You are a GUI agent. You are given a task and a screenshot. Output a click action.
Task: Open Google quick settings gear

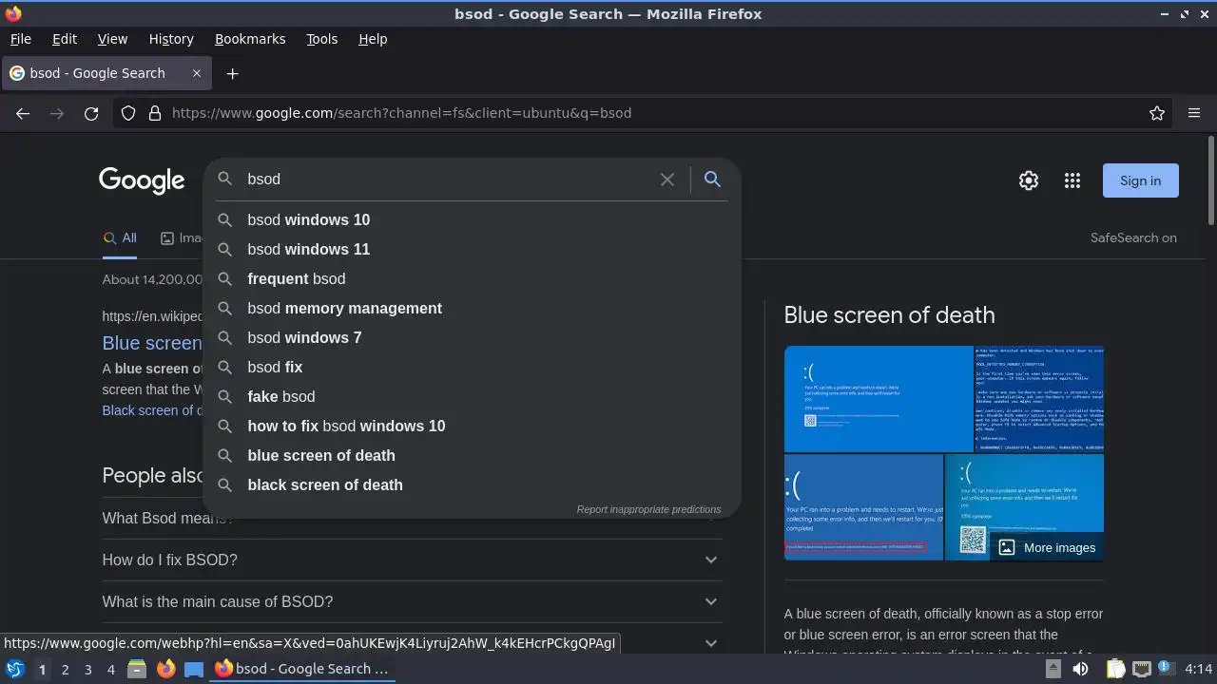(1029, 180)
